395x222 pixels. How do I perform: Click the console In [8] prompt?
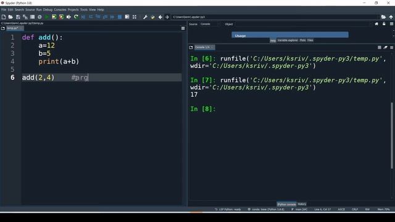[203, 109]
